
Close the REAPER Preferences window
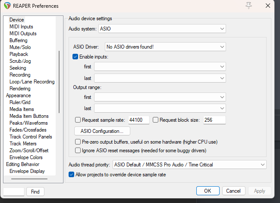(x=268, y=6)
